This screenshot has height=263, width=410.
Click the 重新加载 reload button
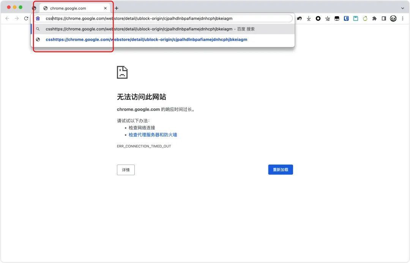click(x=281, y=170)
